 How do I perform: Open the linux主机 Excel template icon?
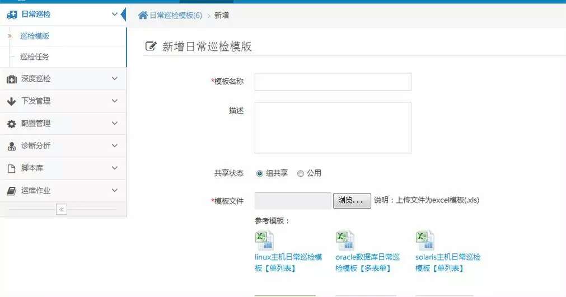[x=265, y=241]
